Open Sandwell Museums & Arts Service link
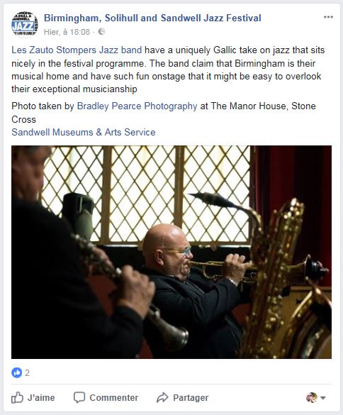This screenshot has height=415, width=343. pyautogui.click(x=84, y=132)
